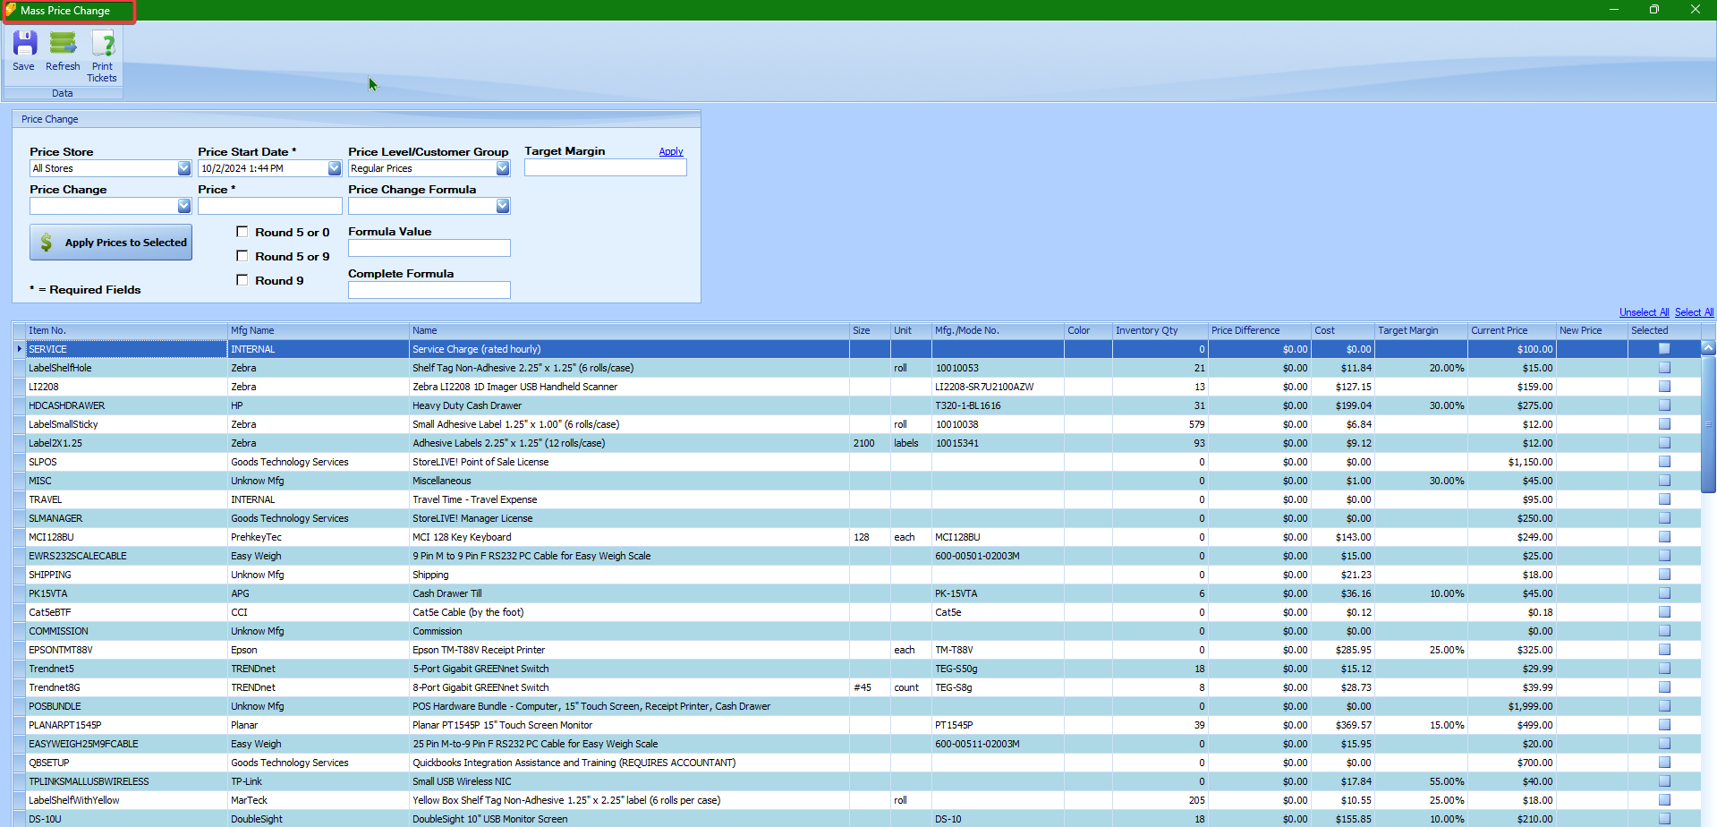Open the Price Start Date picker dropdown
Screen dimensions: 1717x827
(x=334, y=168)
